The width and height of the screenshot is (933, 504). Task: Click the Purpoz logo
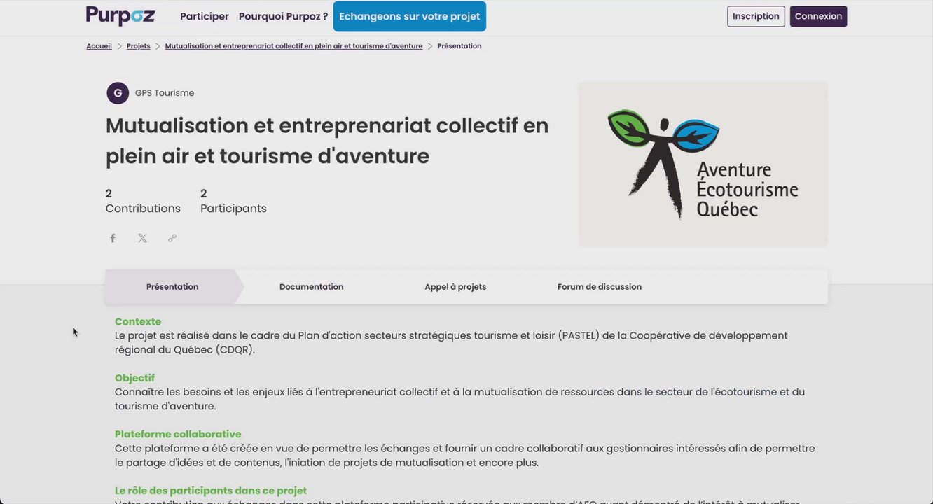[120, 15]
